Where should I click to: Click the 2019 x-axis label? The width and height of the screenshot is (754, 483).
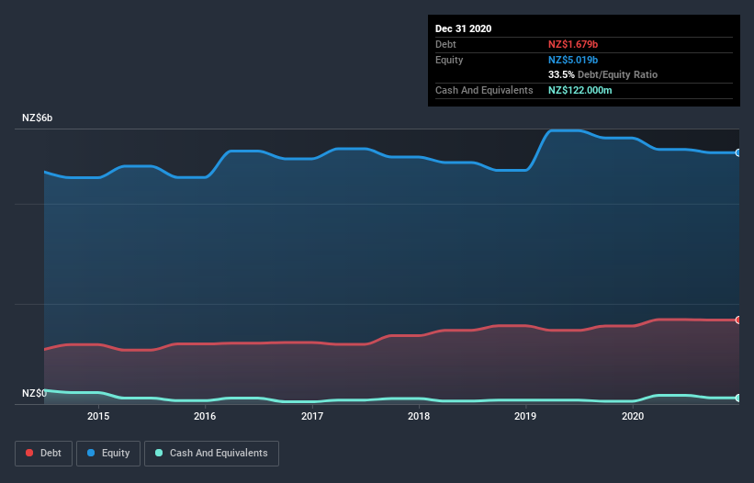pos(525,416)
